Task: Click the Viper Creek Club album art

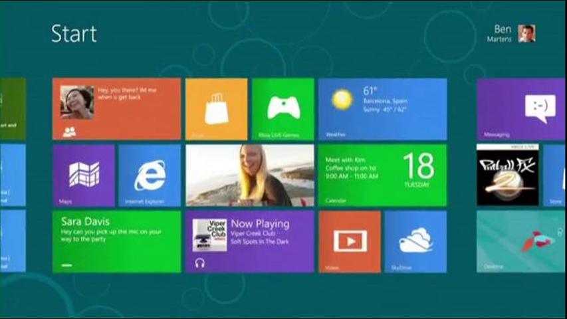Action: point(210,235)
